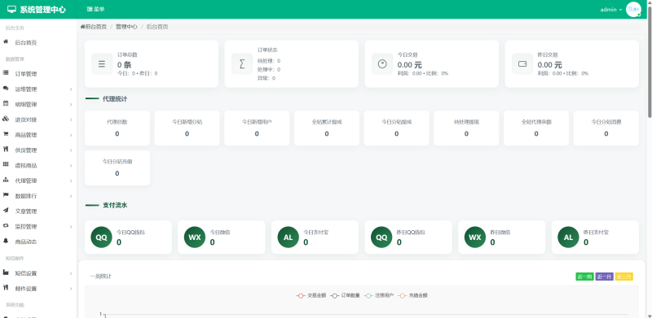Click the cubes icon for 进货对接
652x318 pixels.
pyautogui.click(x=6, y=119)
